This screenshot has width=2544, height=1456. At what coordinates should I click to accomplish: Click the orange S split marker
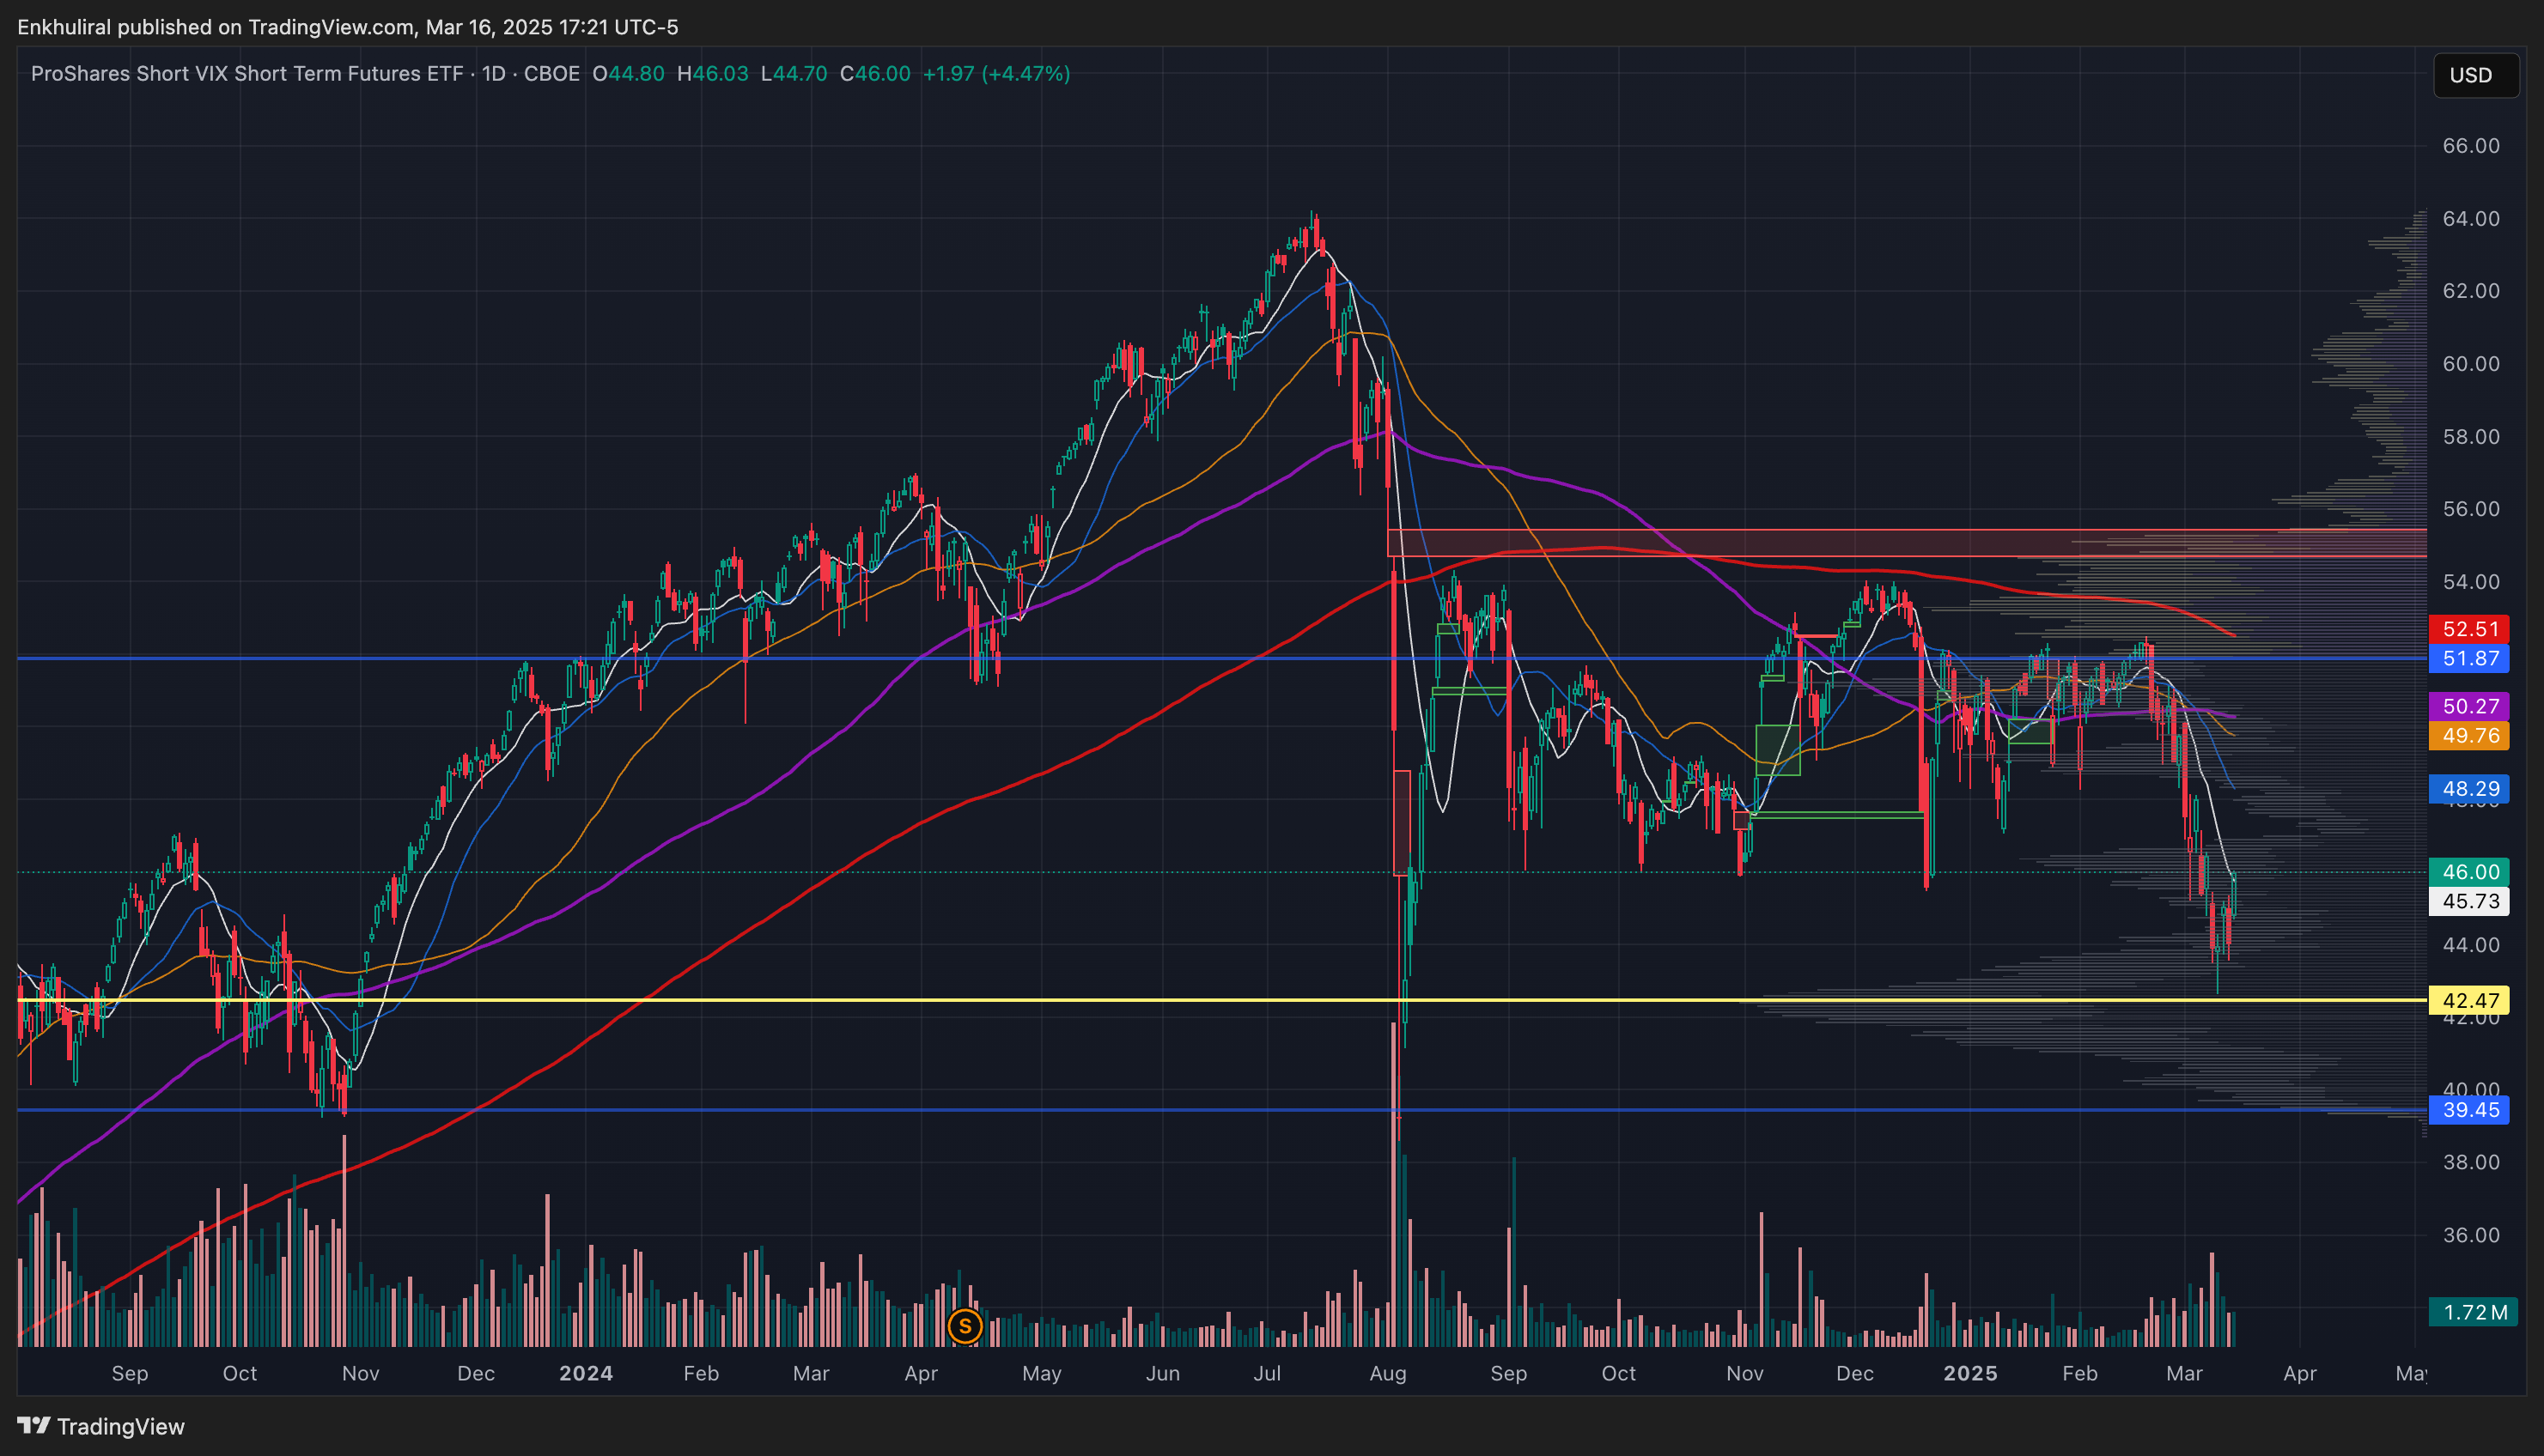(x=965, y=1327)
